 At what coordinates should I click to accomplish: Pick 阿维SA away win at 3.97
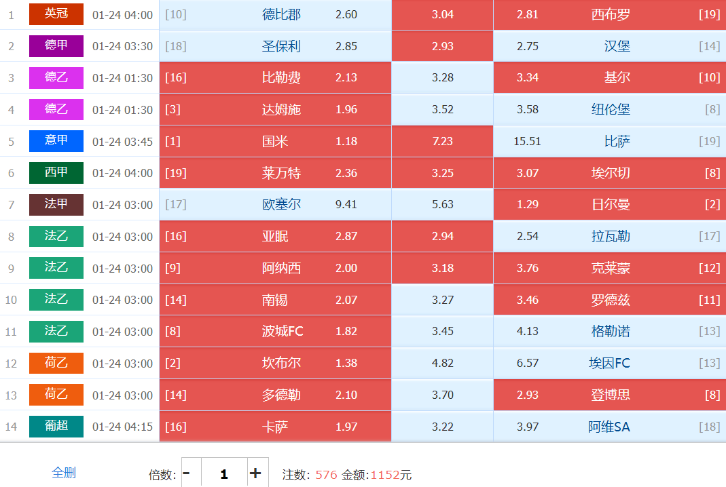click(x=609, y=427)
